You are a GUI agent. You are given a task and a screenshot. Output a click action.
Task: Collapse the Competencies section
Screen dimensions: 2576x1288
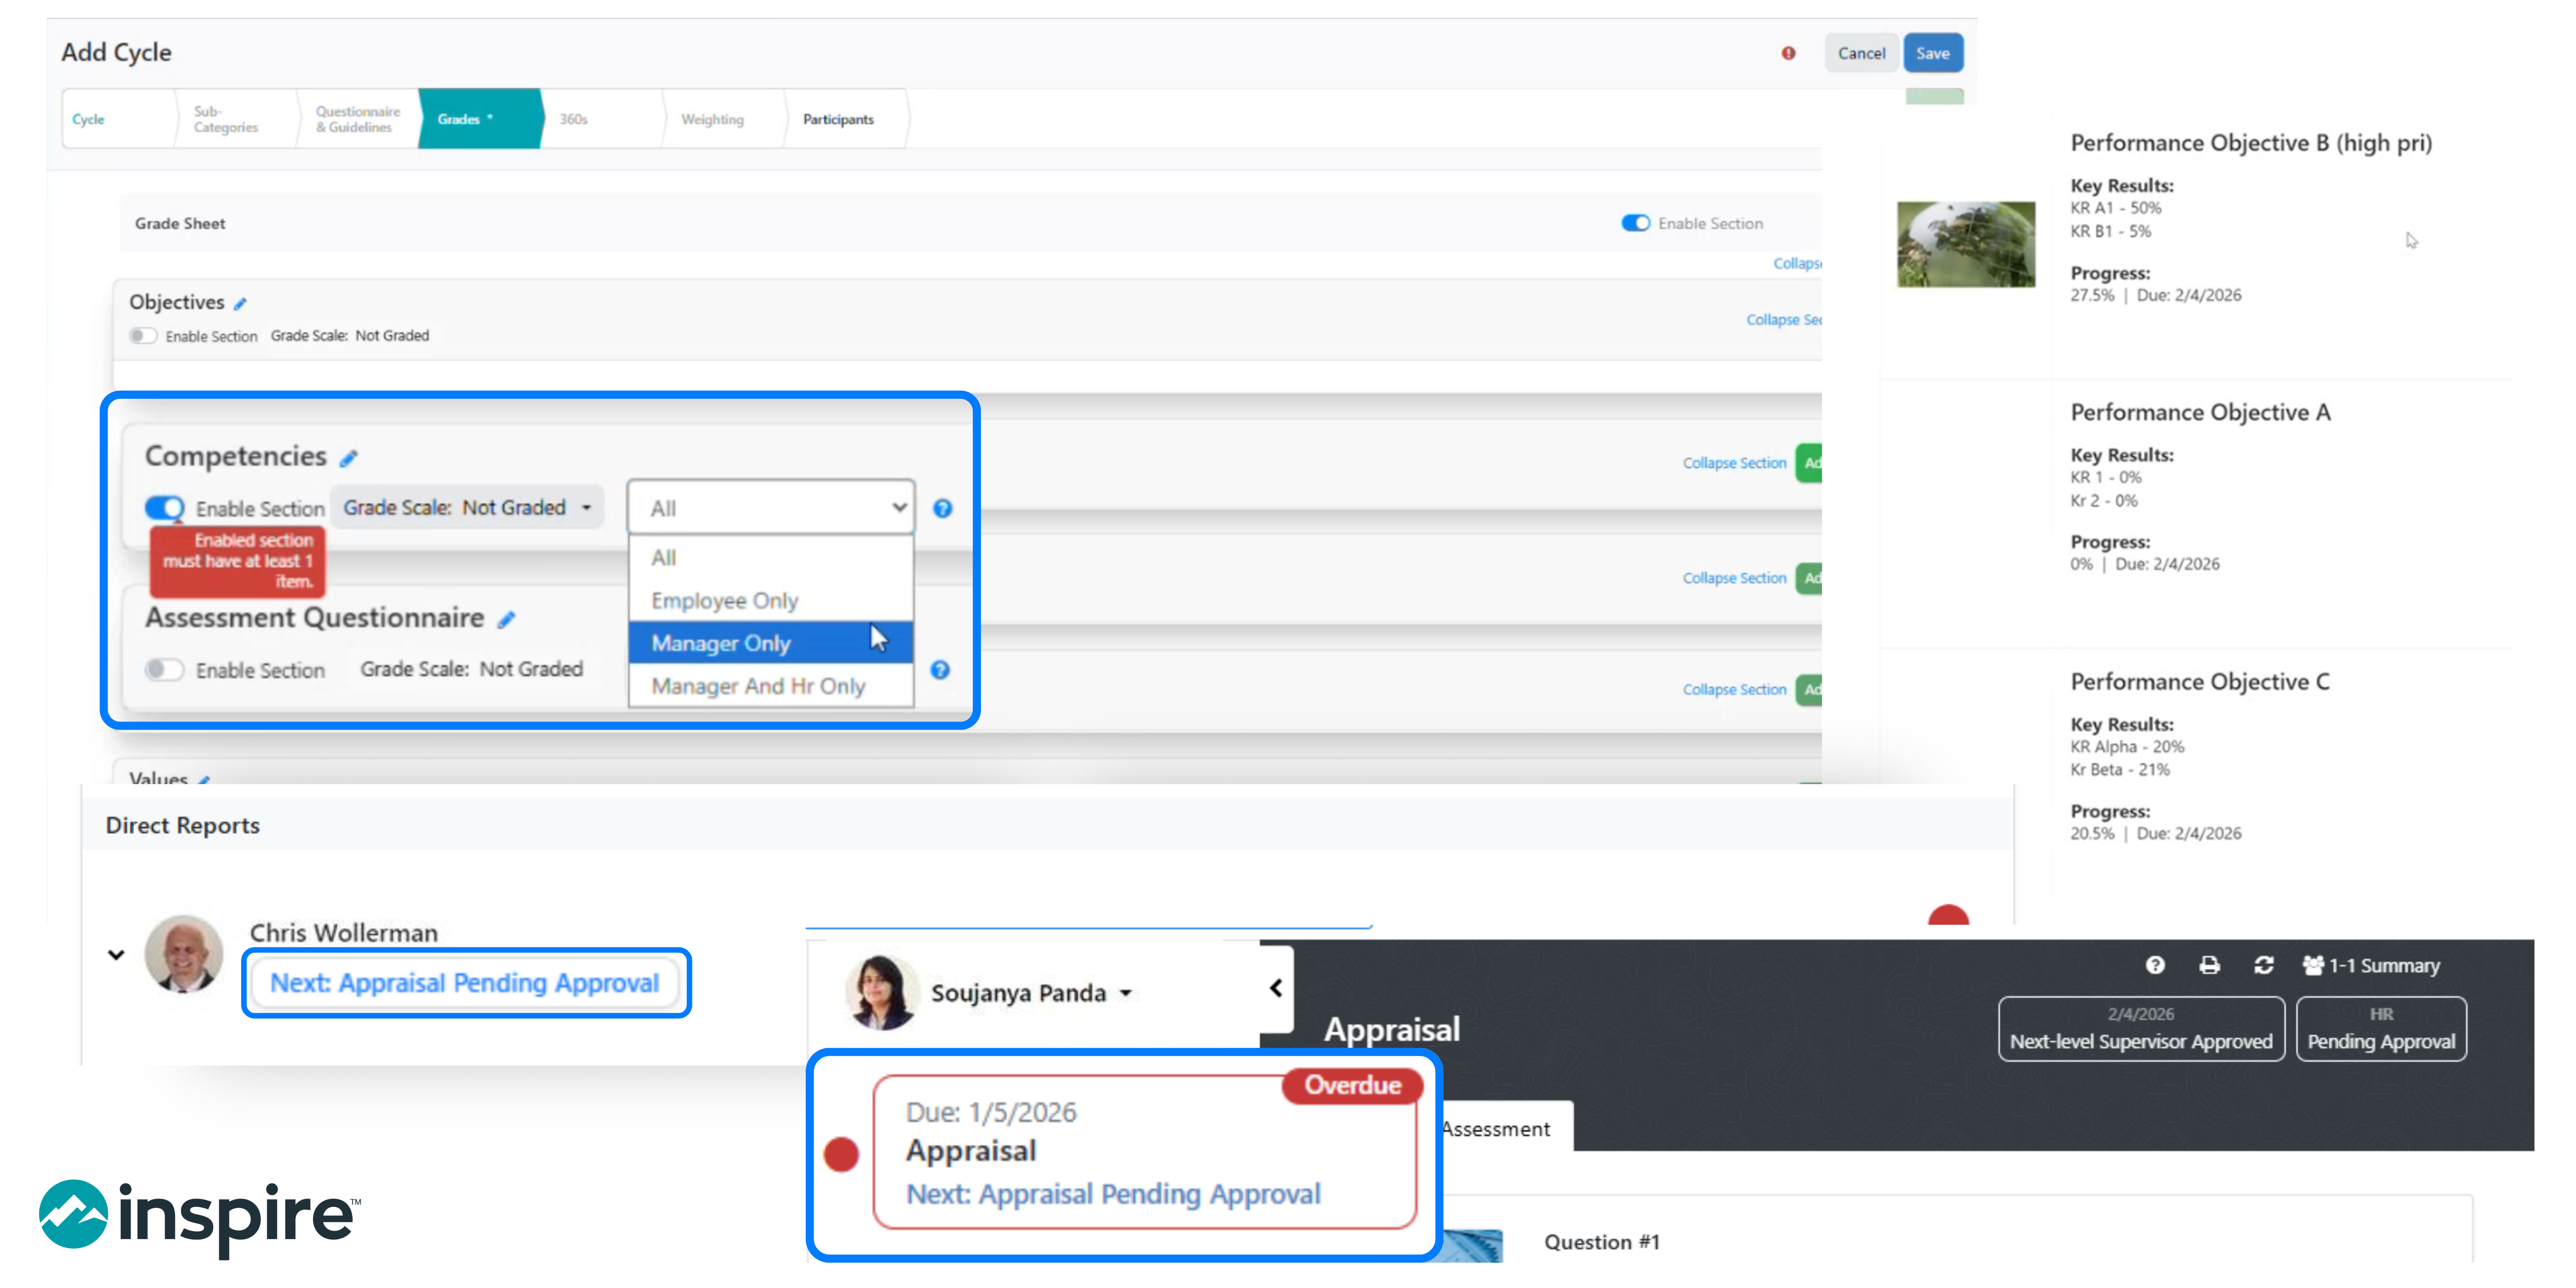1734,463
